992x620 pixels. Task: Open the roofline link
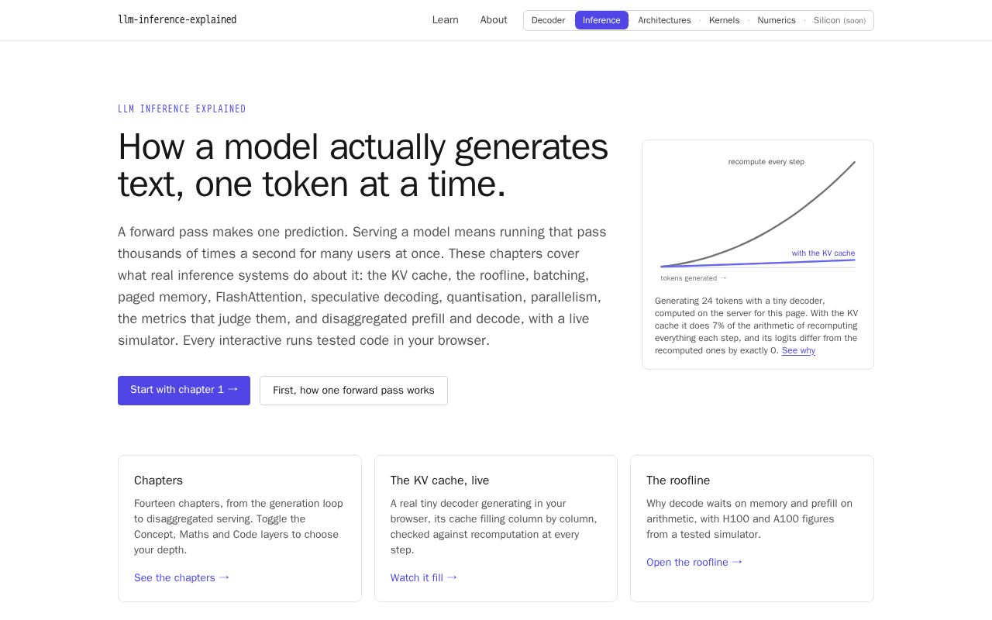694,562
